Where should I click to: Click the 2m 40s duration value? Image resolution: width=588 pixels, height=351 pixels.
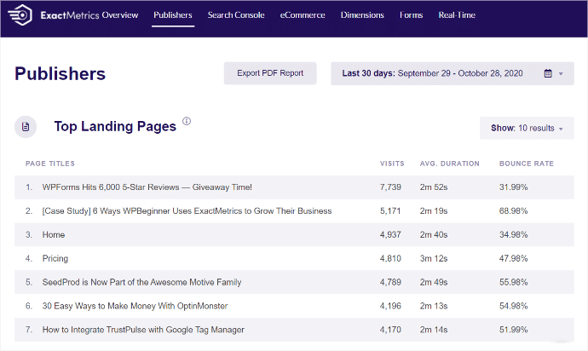[x=434, y=235]
